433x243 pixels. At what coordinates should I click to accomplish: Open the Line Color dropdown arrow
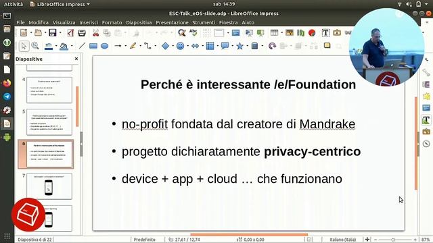click(x=56, y=46)
